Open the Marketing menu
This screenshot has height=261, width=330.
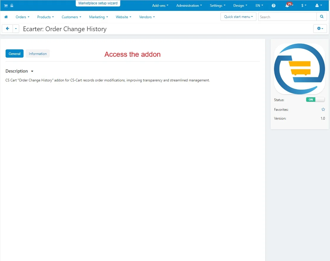(98, 17)
